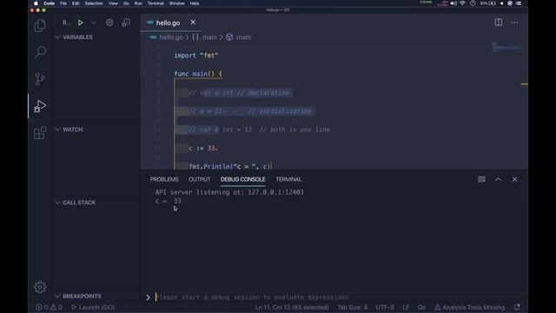Click the c := 33 code line
This screenshot has height=313, width=556.
click(203, 148)
